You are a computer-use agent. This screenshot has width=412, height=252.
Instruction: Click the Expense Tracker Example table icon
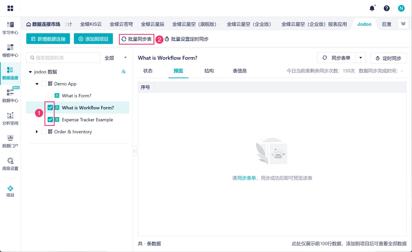tap(57, 119)
